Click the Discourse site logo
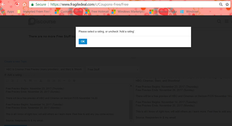The height and width of the screenshot is (126, 232). 42,21
